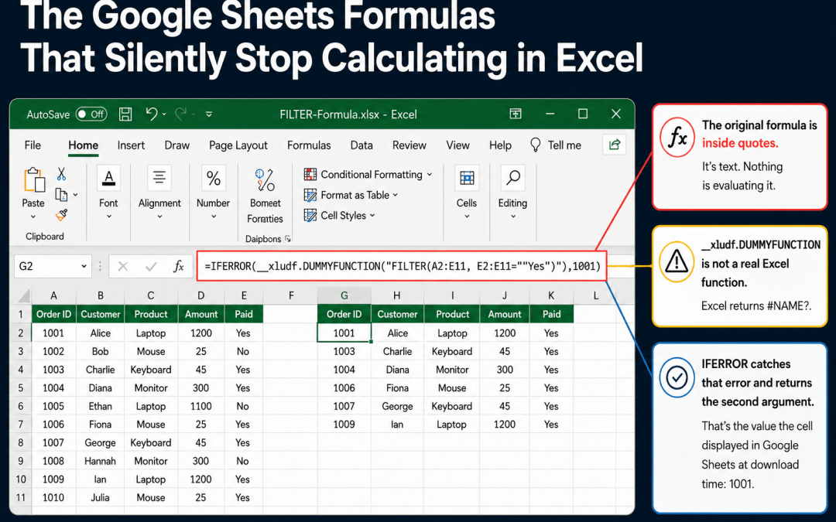Click the Monitor cell in column I
This screenshot has width=836, height=522.
(x=452, y=370)
